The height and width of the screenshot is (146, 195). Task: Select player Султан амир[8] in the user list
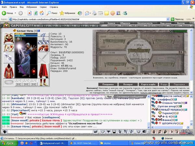click(168, 106)
